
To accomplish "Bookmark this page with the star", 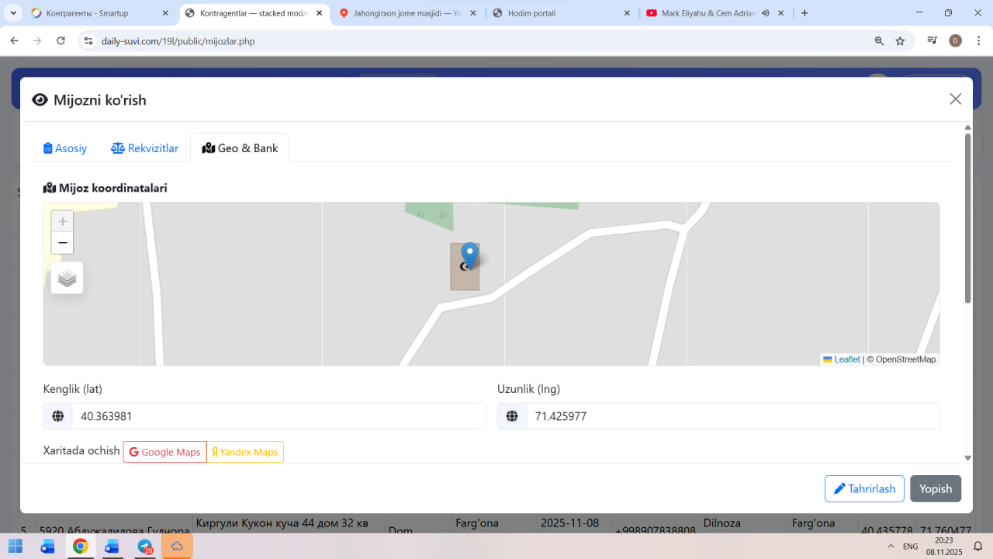I will click(900, 41).
